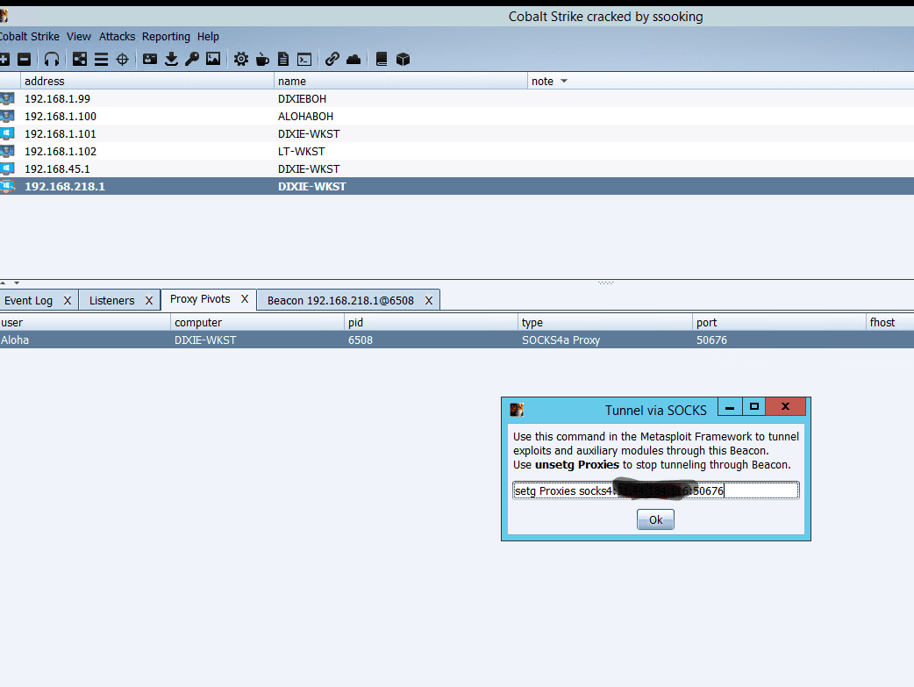Click computer icon beside 192.168.1.102
Image resolution: width=914 pixels, height=687 pixels.
tap(7, 151)
